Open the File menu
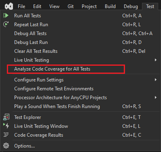Screen dimensions: 161x152 (x=21, y=6)
